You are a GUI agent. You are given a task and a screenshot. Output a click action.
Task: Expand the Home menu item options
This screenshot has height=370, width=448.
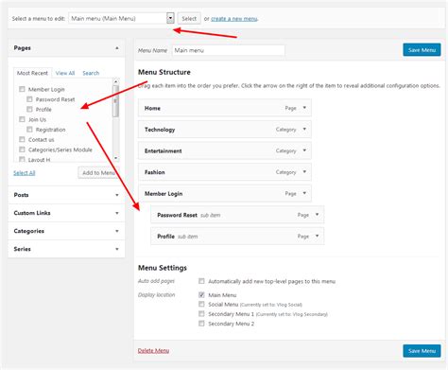(304, 108)
